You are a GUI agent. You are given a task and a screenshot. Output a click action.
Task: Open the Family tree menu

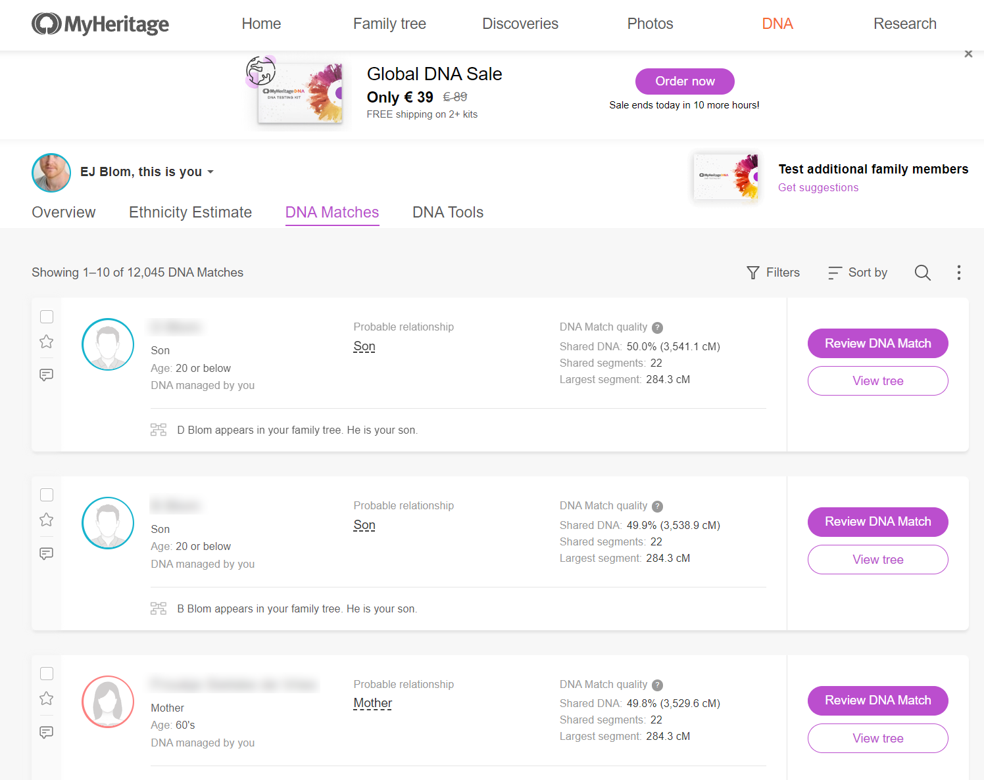[x=389, y=24]
